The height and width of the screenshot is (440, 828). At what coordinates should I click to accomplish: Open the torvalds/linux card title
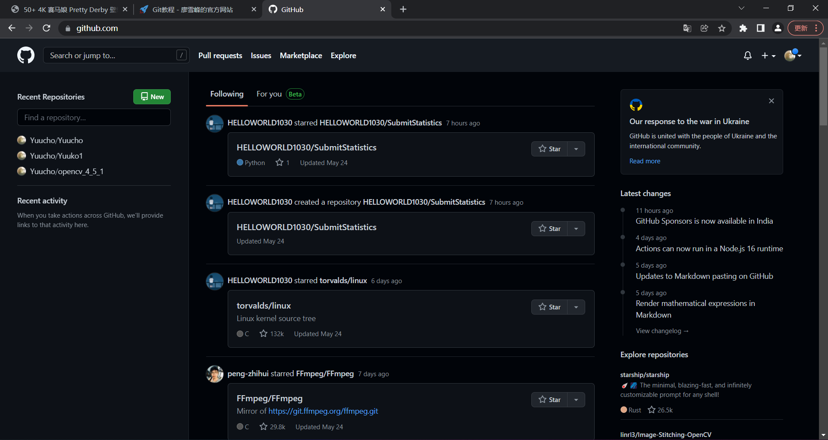263,306
